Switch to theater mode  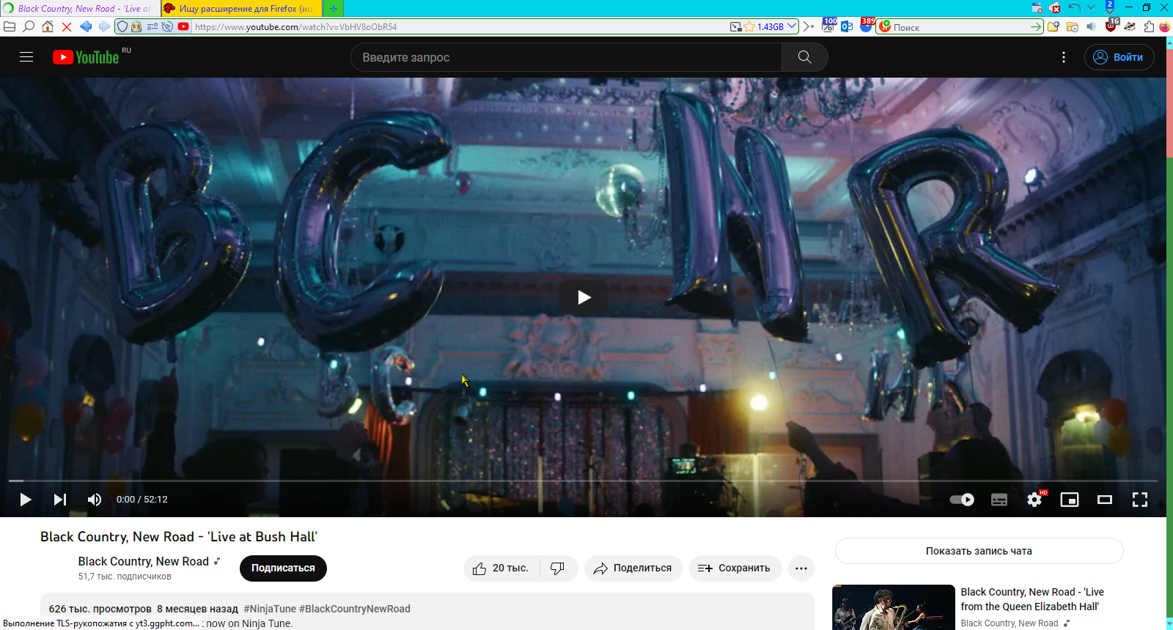(x=1105, y=500)
